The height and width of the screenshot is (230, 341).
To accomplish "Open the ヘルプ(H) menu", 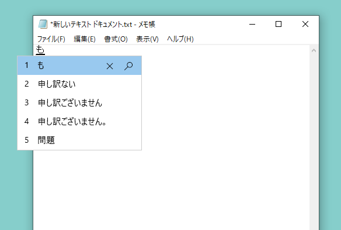I will [180, 39].
